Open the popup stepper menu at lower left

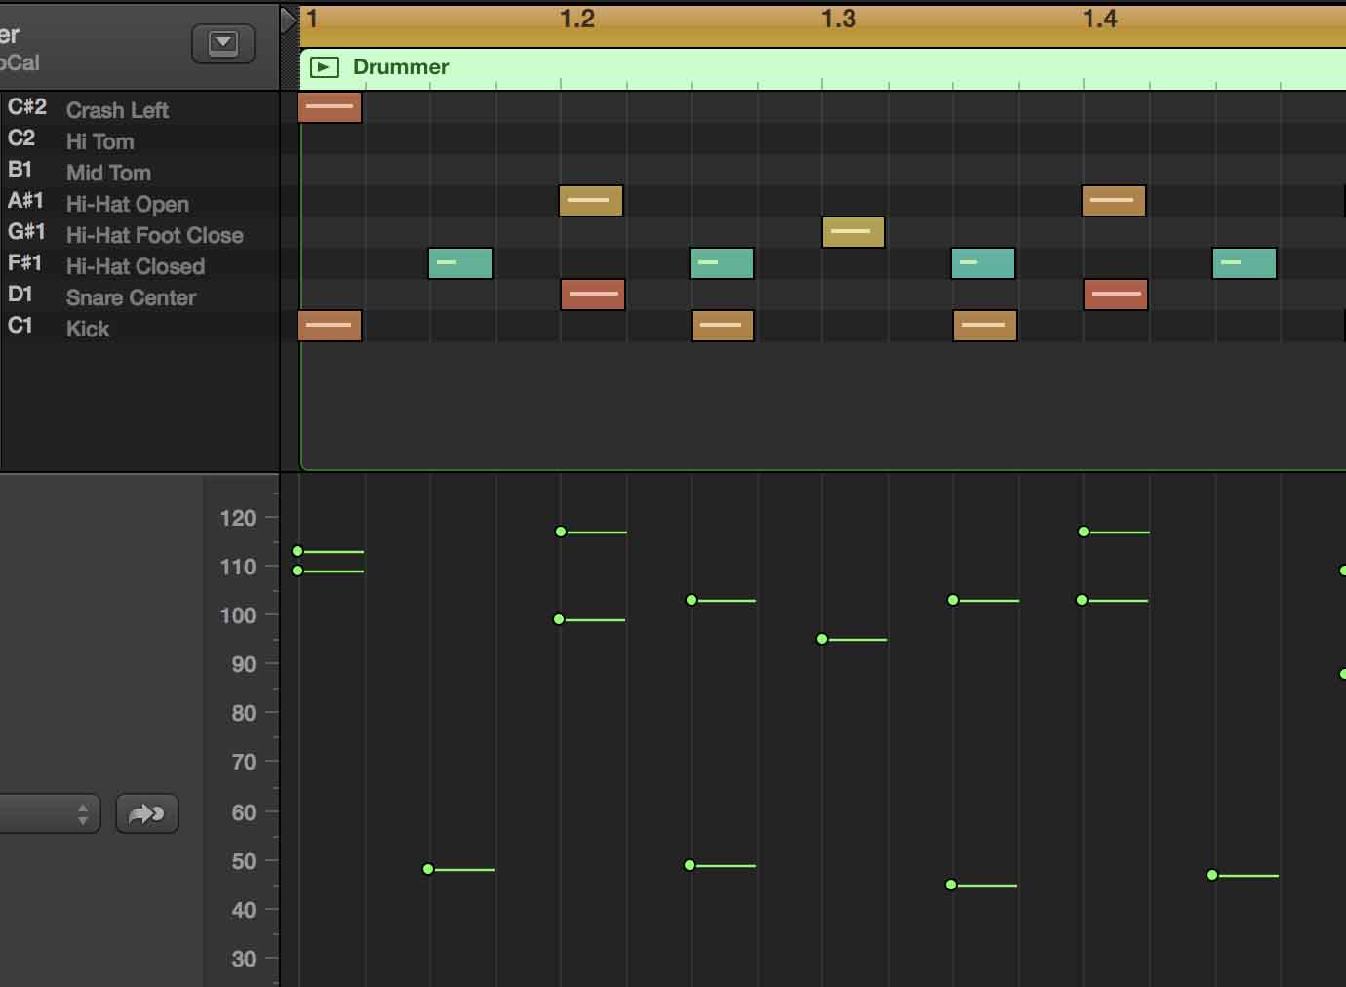click(49, 813)
